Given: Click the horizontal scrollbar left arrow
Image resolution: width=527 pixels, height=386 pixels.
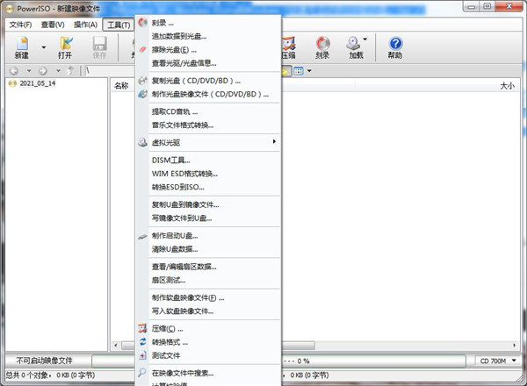Looking at the screenshot, I should 116,345.
